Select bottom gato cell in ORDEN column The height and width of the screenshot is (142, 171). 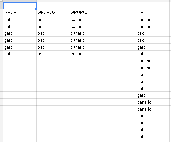click(x=153, y=136)
